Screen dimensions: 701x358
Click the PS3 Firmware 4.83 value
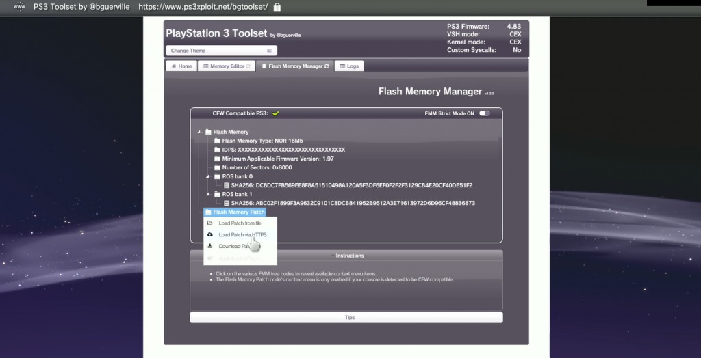click(513, 27)
